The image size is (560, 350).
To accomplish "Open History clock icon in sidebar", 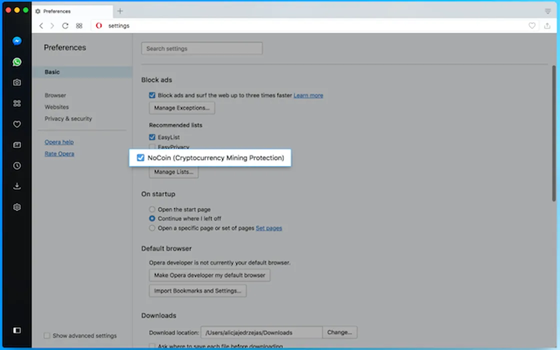I will point(17,165).
